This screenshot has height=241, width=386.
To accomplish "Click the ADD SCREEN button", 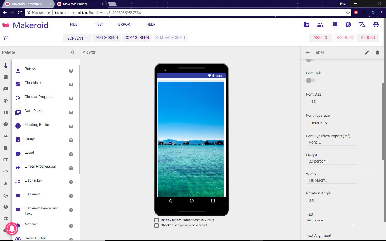I will 107,38.
